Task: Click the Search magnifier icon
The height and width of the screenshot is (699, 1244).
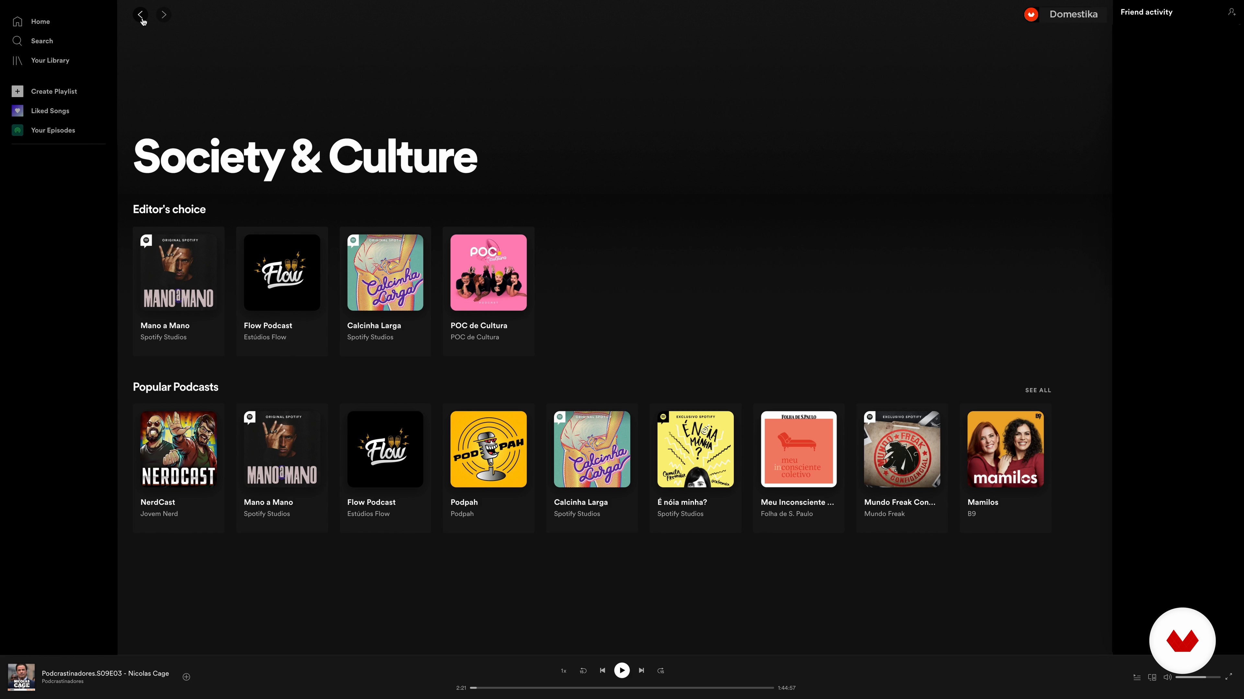Action: [x=17, y=40]
